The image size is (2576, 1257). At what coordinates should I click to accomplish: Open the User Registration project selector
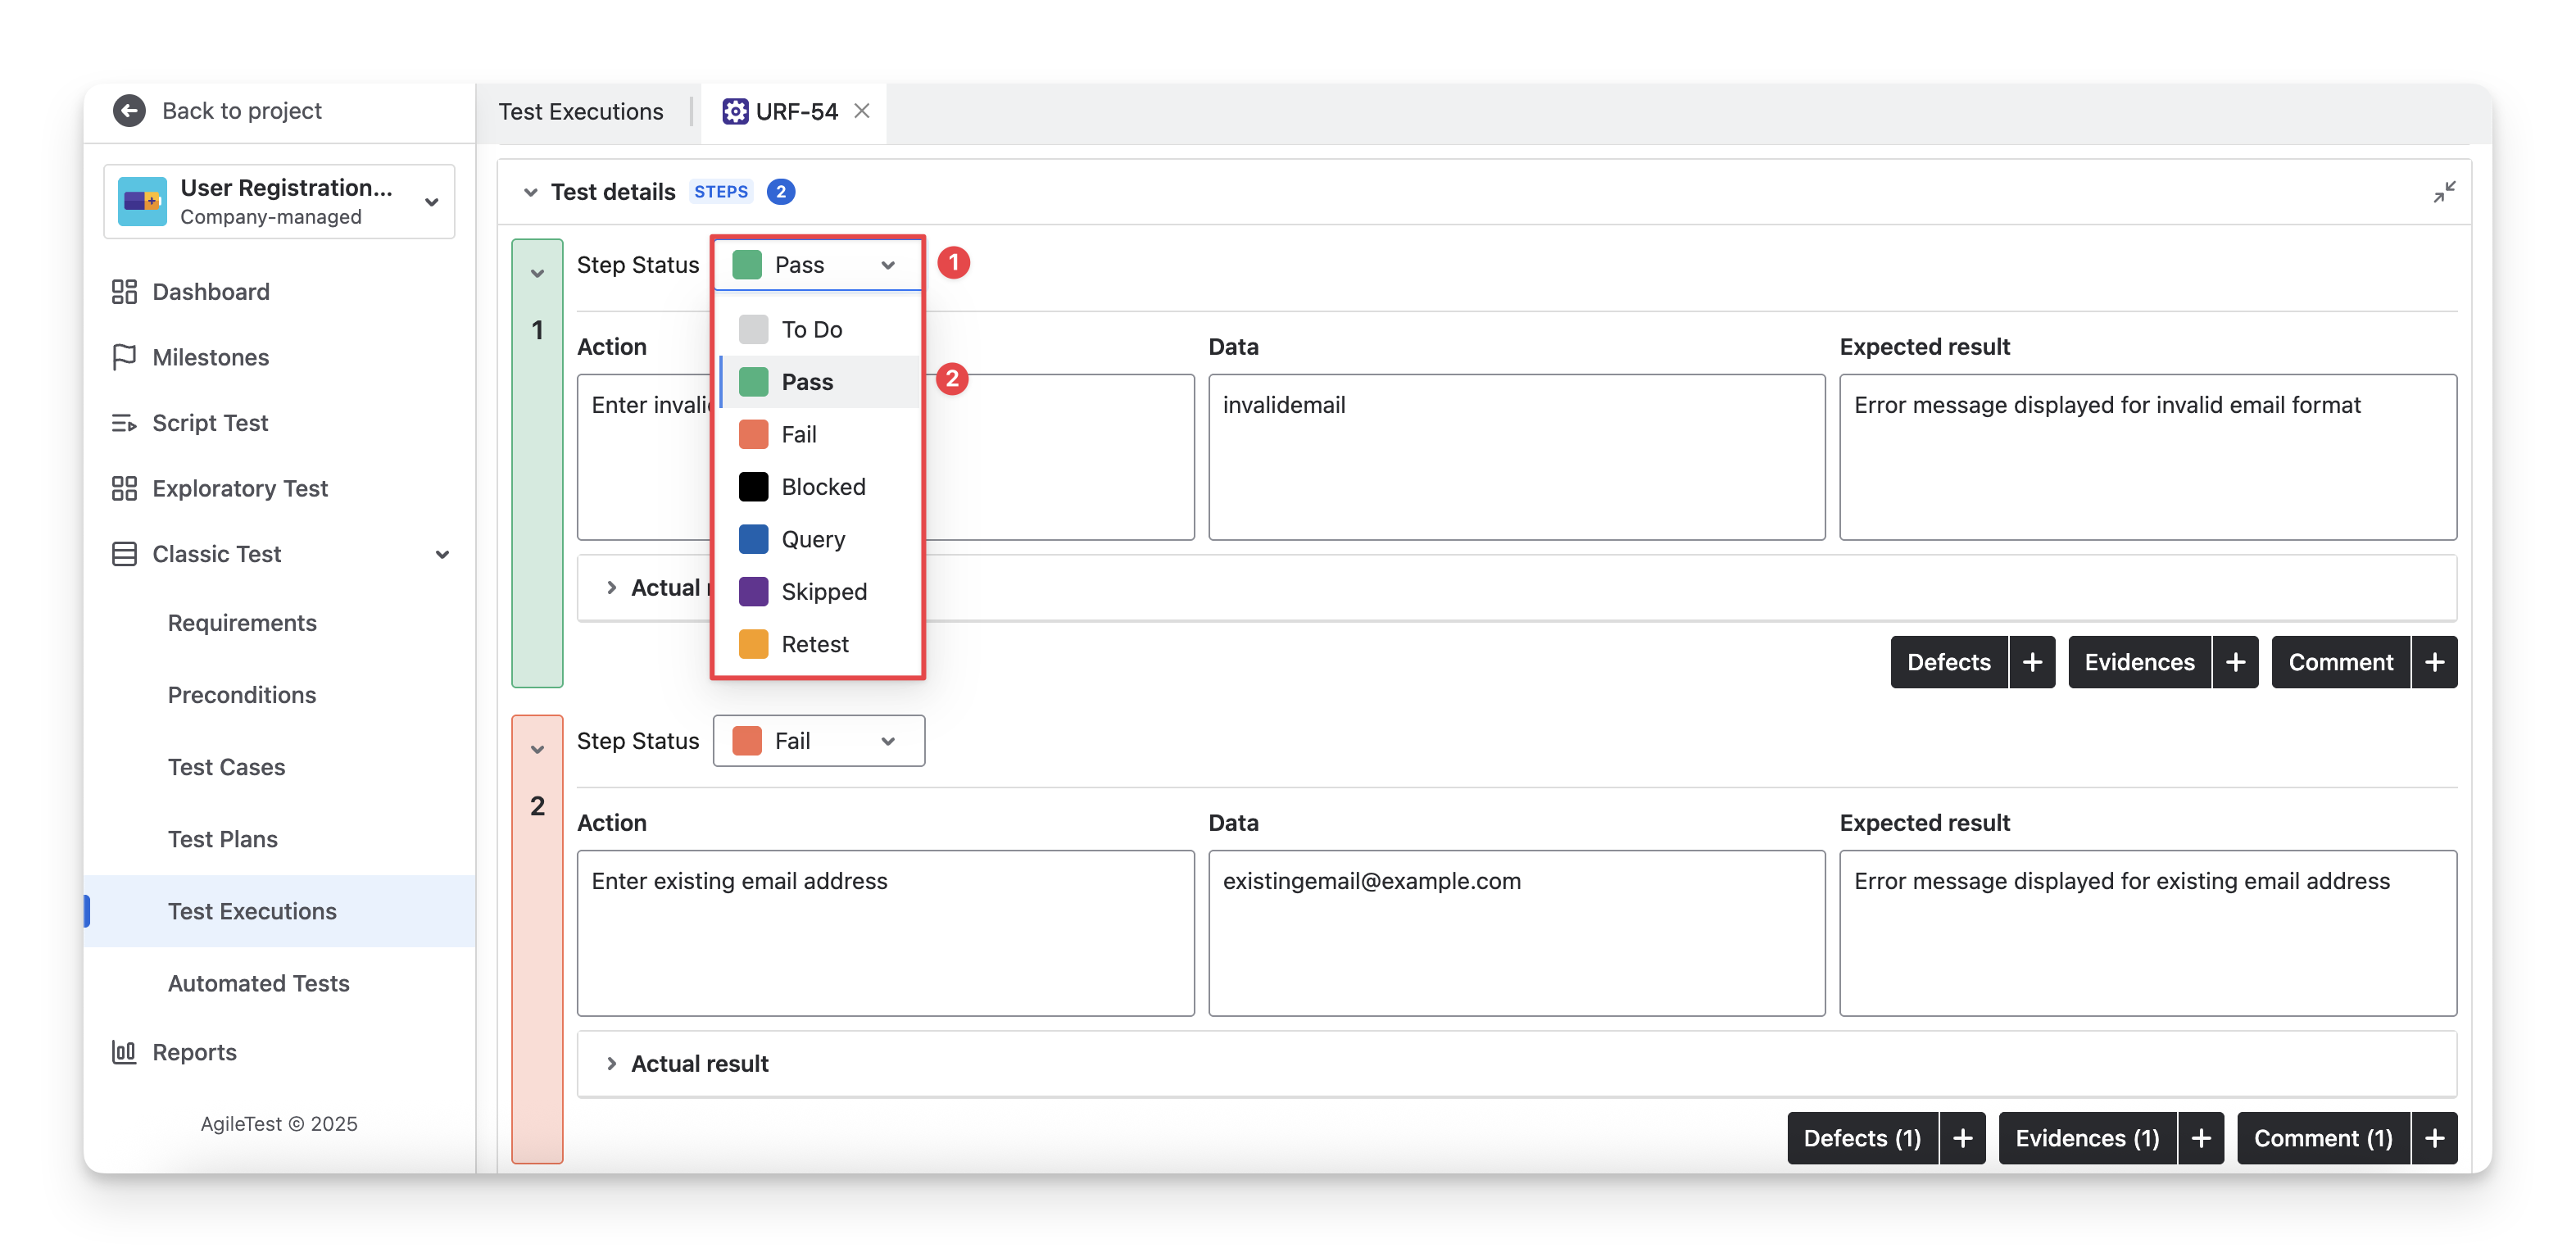click(279, 201)
